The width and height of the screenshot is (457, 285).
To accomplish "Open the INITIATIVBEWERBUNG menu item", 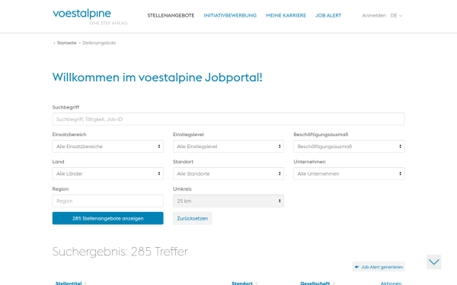I will pos(230,15).
